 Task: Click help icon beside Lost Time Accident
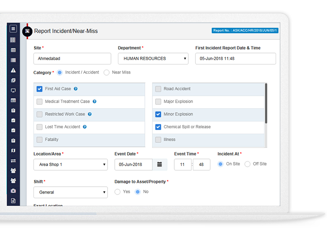(x=85, y=127)
